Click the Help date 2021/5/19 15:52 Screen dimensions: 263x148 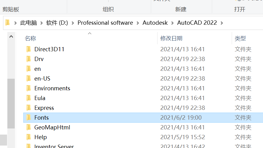(183, 137)
